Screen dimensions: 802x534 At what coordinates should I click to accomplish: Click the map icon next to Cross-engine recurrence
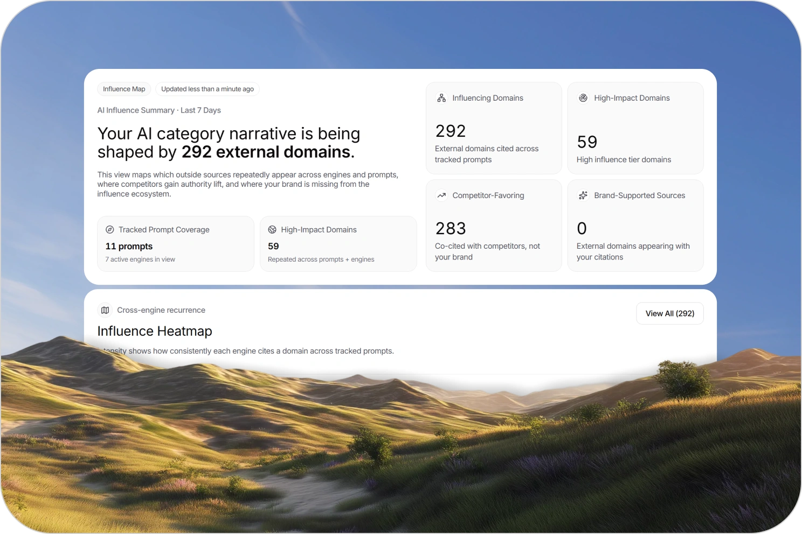tap(105, 310)
